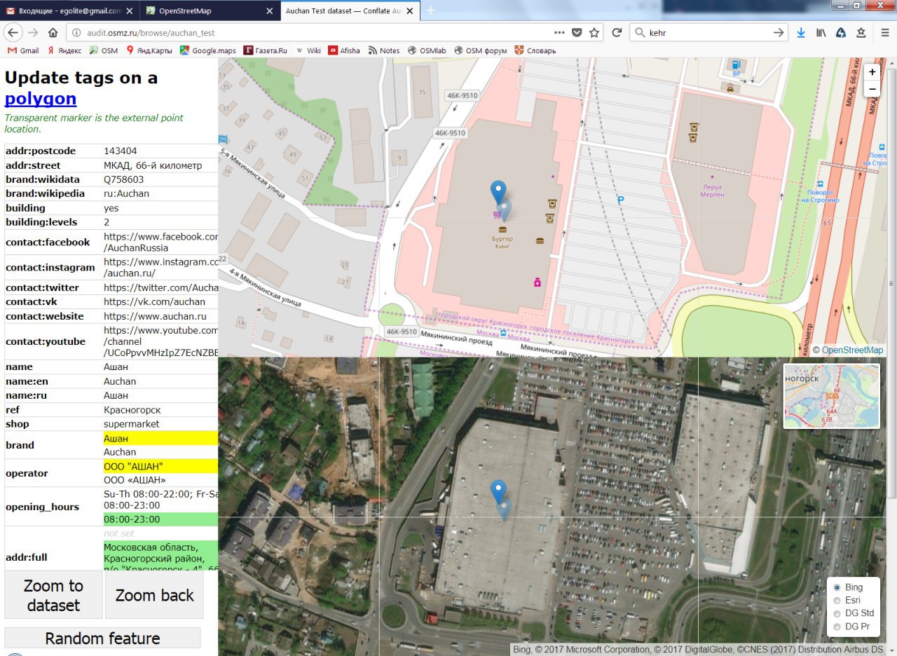Open the Afisha bookmark
The width and height of the screenshot is (897, 656).
coord(344,50)
